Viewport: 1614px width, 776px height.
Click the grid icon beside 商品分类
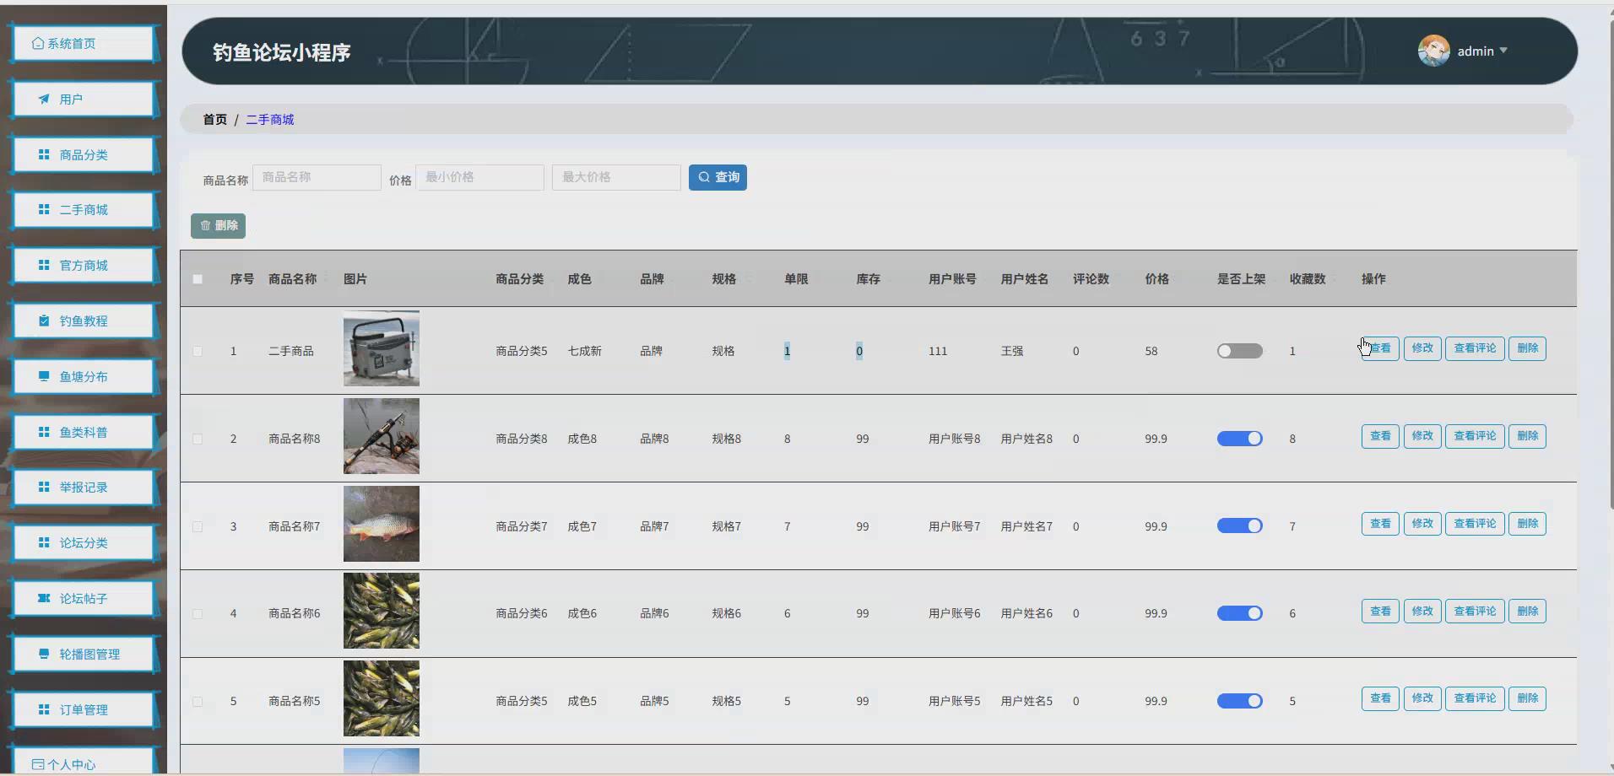tap(44, 154)
